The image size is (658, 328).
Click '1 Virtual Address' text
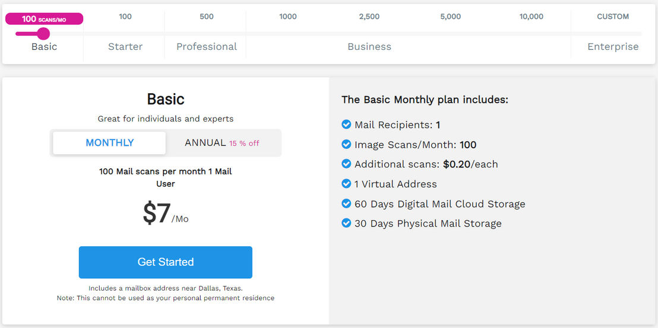pos(396,184)
